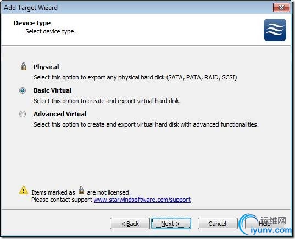Proceed with the Next button
This screenshot has height=239, width=295.
[171, 224]
